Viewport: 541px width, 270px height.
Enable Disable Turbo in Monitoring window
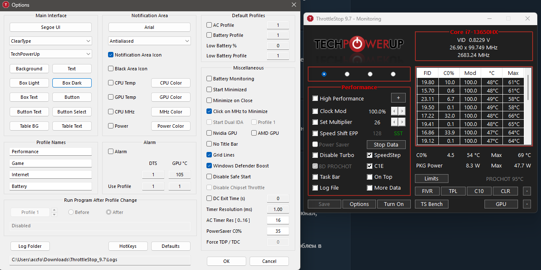pyautogui.click(x=315, y=155)
